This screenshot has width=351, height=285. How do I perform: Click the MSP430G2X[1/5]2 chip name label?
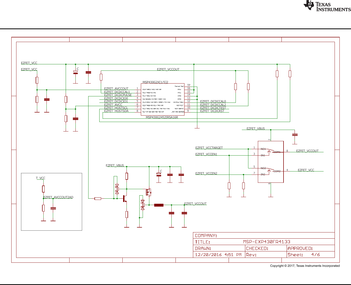pyautogui.click(x=155, y=82)
